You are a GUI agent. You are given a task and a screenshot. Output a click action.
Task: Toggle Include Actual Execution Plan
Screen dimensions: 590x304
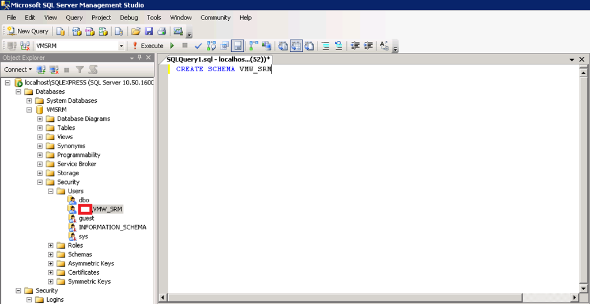point(254,46)
